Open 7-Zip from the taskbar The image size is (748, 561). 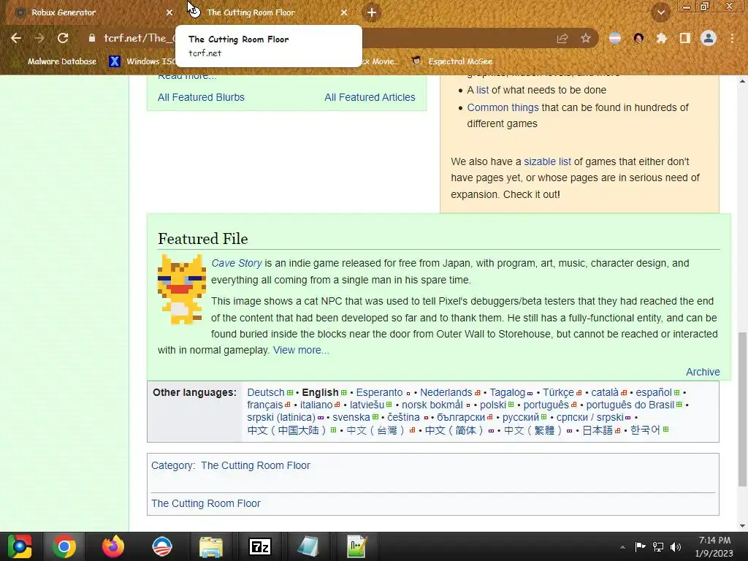click(x=260, y=546)
